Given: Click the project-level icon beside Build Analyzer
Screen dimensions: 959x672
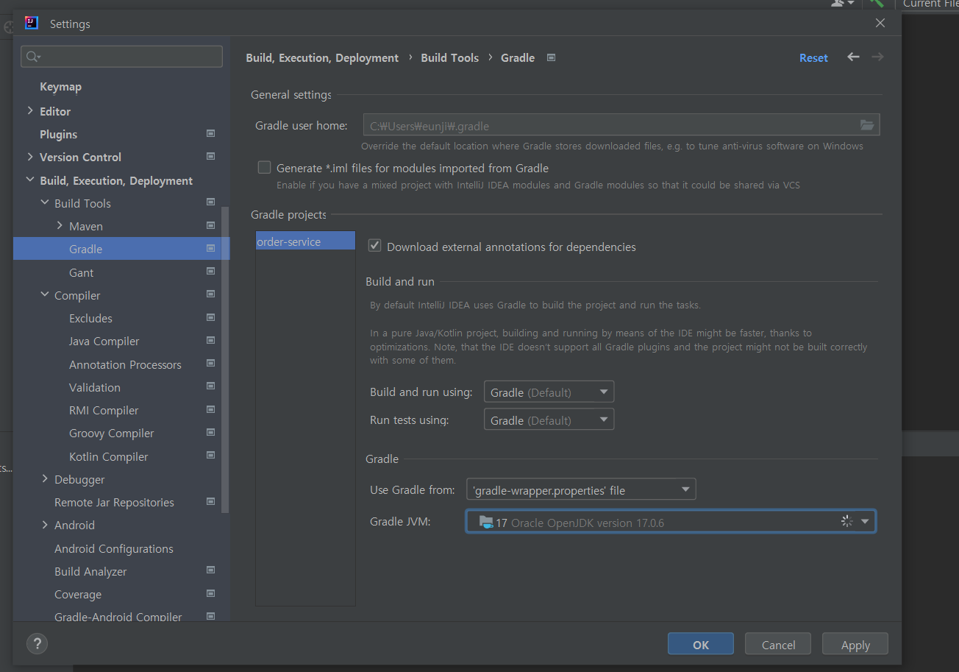Looking at the screenshot, I should point(211,570).
